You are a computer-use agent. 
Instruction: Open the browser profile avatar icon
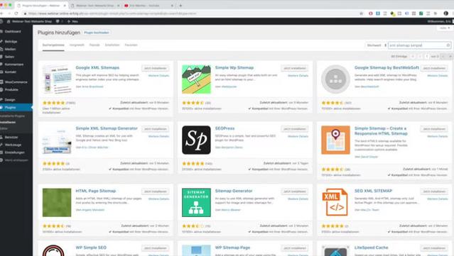coord(446,13)
